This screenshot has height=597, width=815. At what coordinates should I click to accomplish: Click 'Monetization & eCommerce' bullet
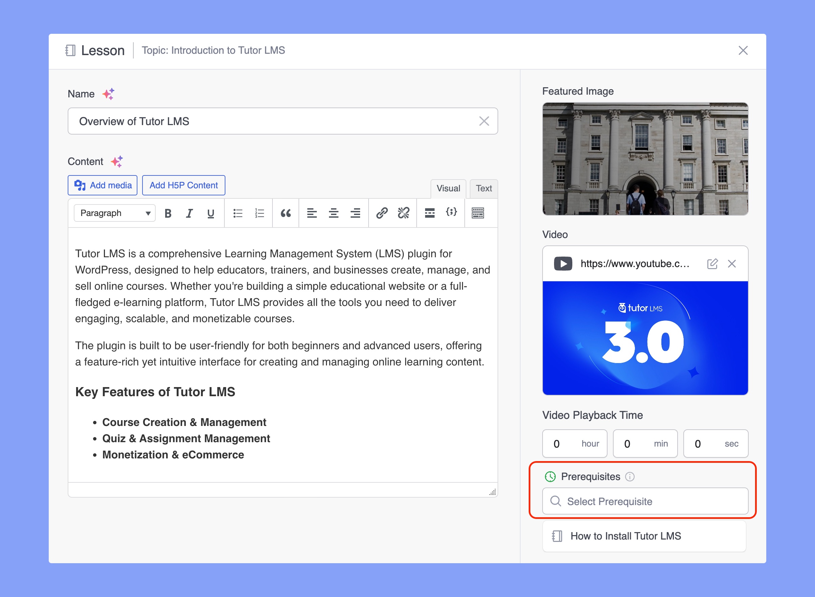coord(173,455)
